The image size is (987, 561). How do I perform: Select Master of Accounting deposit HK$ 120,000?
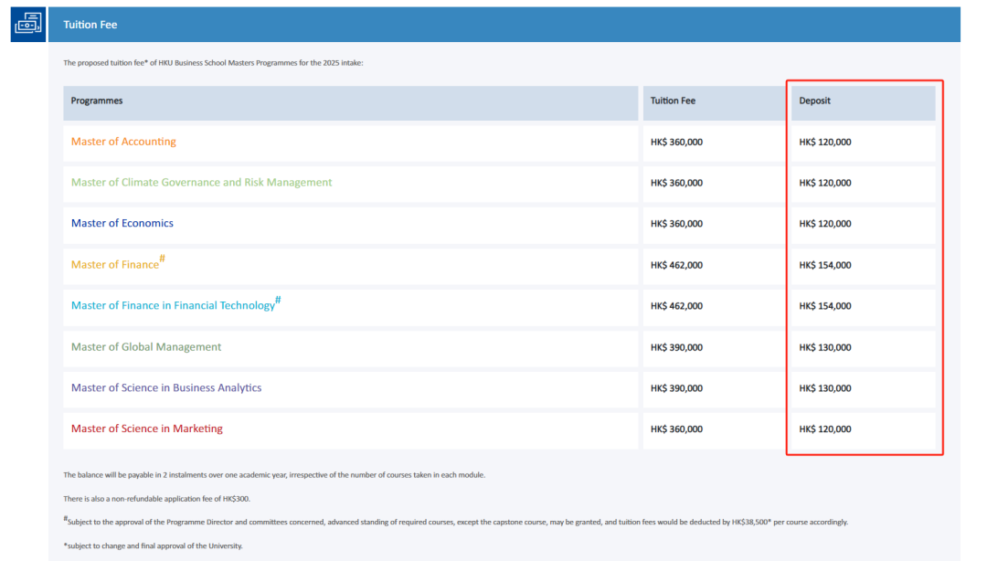point(825,143)
